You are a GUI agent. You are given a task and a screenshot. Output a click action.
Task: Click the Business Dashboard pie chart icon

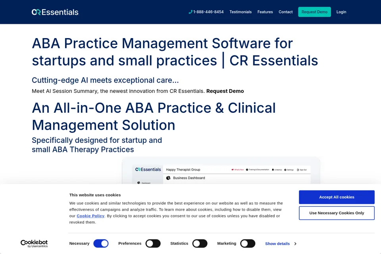point(168,178)
